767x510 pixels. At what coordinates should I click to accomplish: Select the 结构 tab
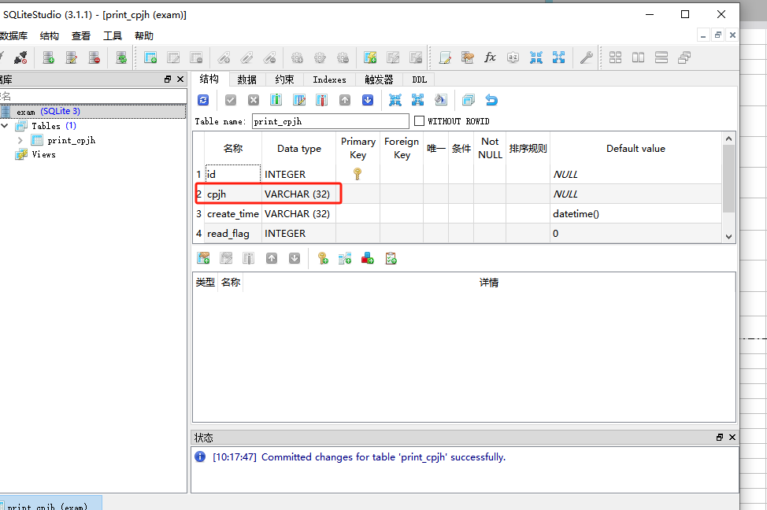[x=209, y=79]
